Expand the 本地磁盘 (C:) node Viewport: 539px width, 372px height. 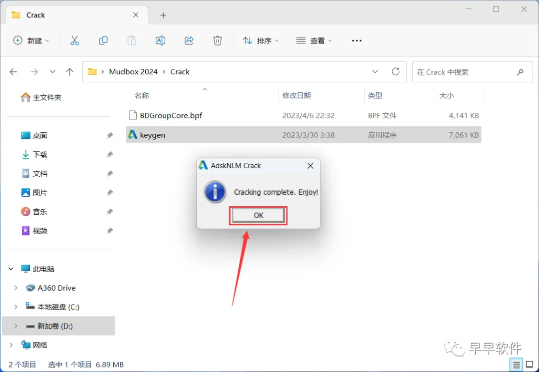tap(16, 307)
